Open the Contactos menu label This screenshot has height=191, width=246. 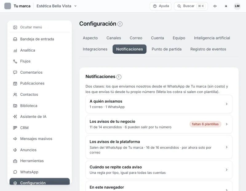coord(29,95)
